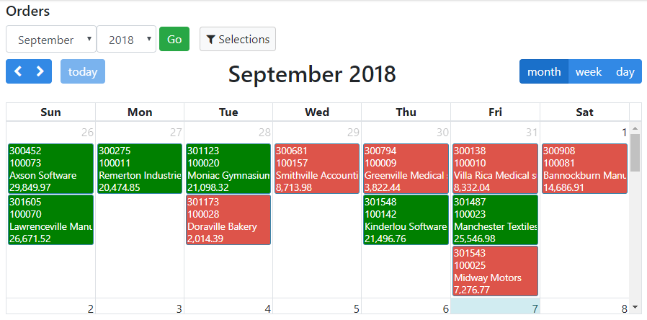Screen dimensions: 647x320
Task: Open the September month dropdown
Action: 51,40
